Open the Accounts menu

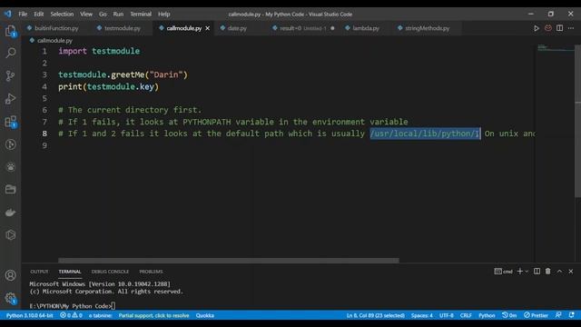click(10, 275)
